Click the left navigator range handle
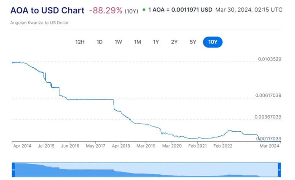Image resolution: width=295 pixels, height=180 pixels. coord(13,169)
